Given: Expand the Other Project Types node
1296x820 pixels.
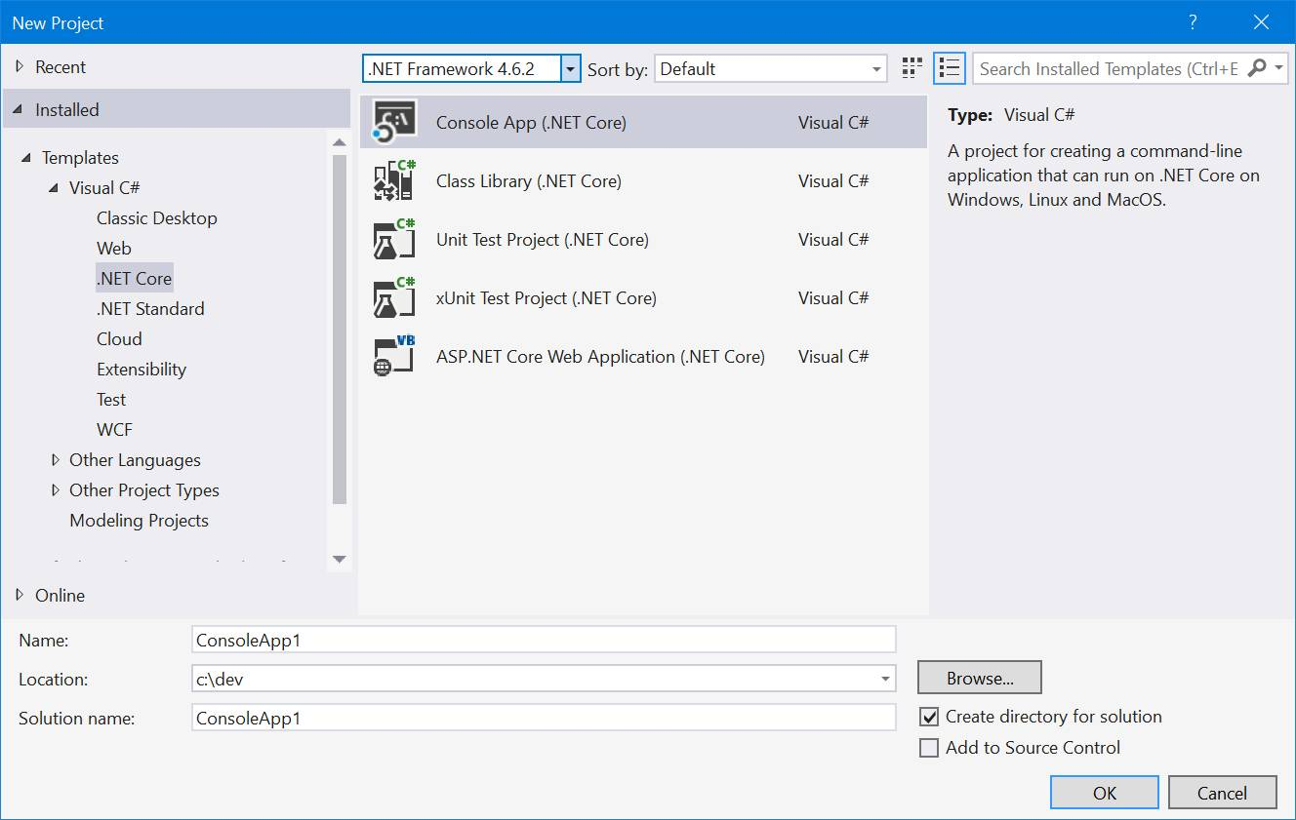Looking at the screenshot, I should point(56,490).
